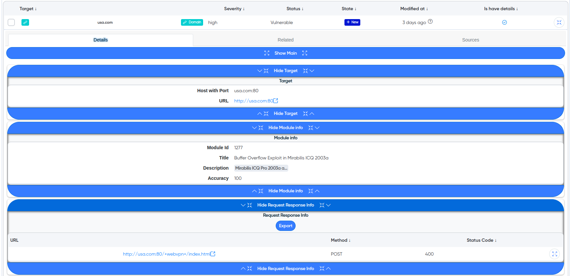Expand the request row for the webvpn URL
This screenshot has height=276, width=570.
tap(554, 254)
